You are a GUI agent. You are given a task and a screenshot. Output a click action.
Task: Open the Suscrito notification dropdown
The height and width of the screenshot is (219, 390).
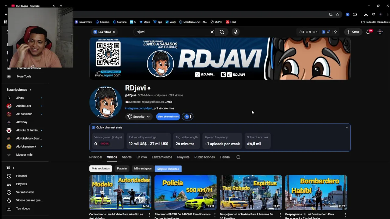pyautogui.click(x=139, y=116)
